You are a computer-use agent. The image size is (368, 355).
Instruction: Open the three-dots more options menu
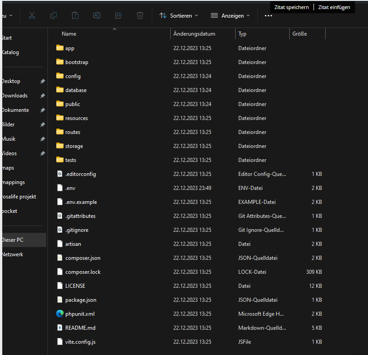coord(268,15)
